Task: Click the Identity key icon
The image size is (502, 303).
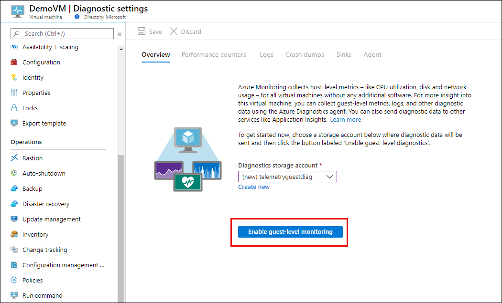Action: pyautogui.click(x=14, y=77)
